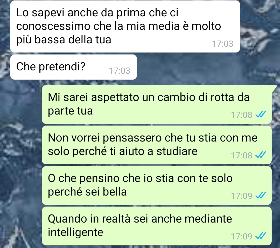280x248 pixels.
Task: Tap blue double ticks on 'Quando in realtà' message
Action: coord(261,236)
